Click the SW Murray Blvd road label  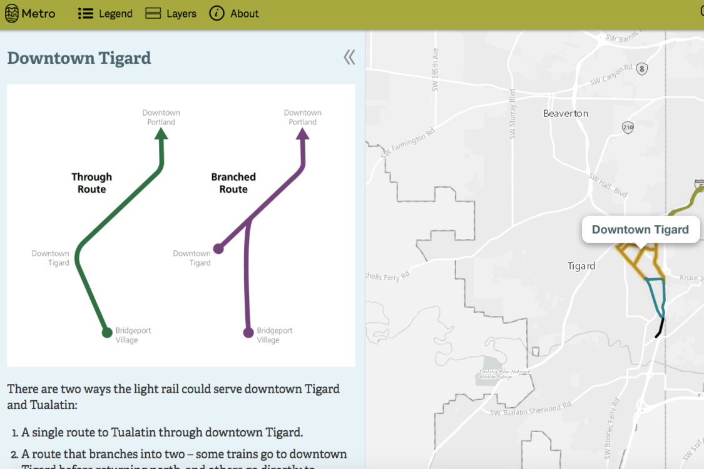pyautogui.click(x=512, y=114)
